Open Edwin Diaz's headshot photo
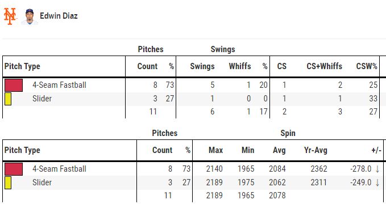Screen dimensions: 386x204 [x=30, y=16]
